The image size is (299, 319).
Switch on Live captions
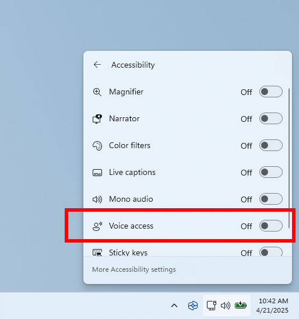tap(271, 172)
